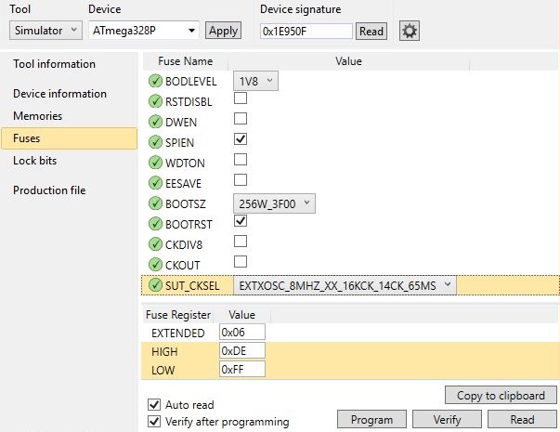The width and height of the screenshot is (560, 432).
Task: Enable the RSTDISBL fuse checkbox
Action: pos(241,98)
